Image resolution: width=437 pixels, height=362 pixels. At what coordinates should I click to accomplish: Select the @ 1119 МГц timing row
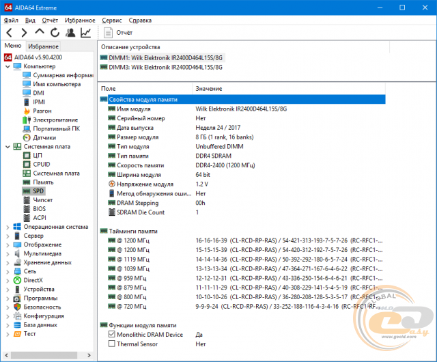242,260
